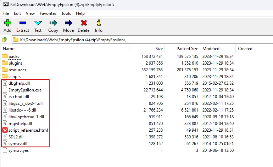Viewport: 273px width, 167px height.
Task: Click the SDL2.dll file icon
Action: tap(5, 137)
